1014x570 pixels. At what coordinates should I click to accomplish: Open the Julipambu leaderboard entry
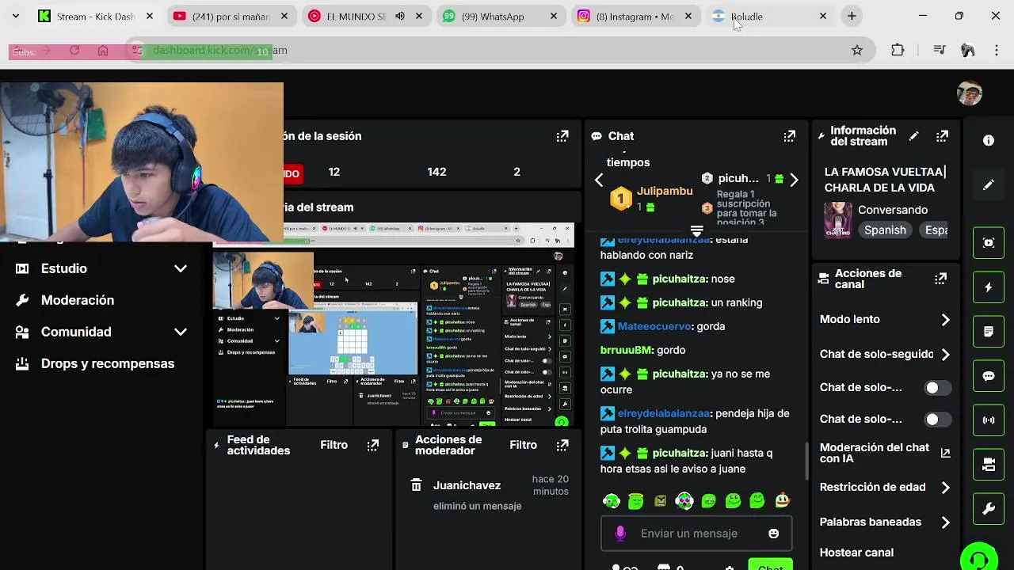[651, 198]
